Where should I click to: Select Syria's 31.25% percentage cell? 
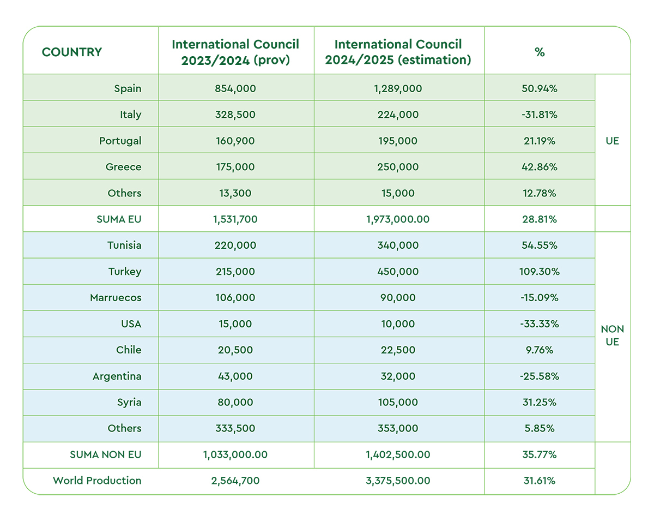pyautogui.click(x=540, y=403)
